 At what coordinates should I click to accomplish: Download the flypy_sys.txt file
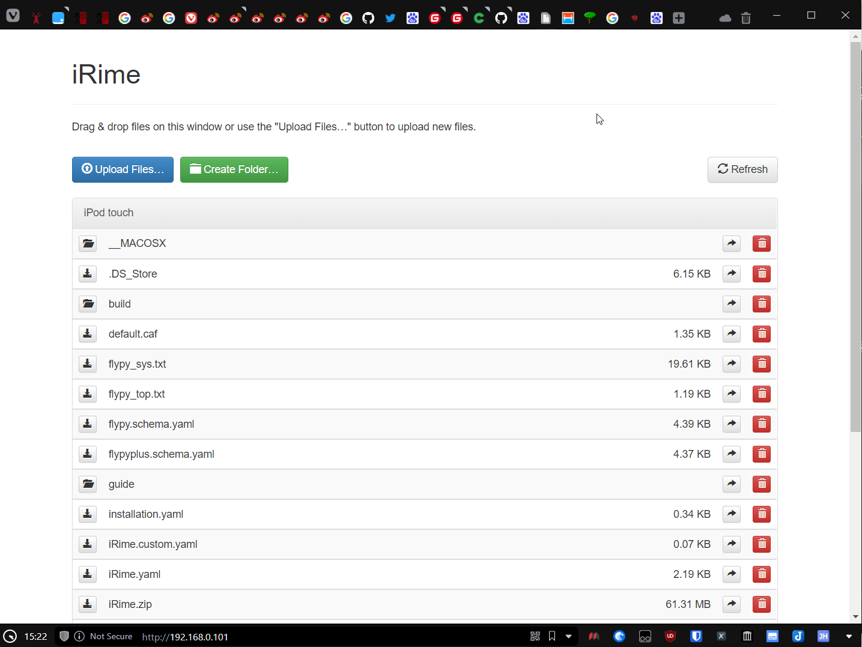(88, 364)
